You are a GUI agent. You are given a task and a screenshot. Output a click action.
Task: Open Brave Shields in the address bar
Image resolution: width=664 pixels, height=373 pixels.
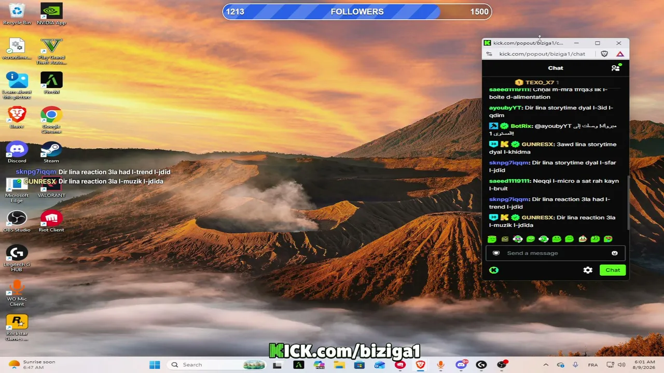pyautogui.click(x=604, y=54)
